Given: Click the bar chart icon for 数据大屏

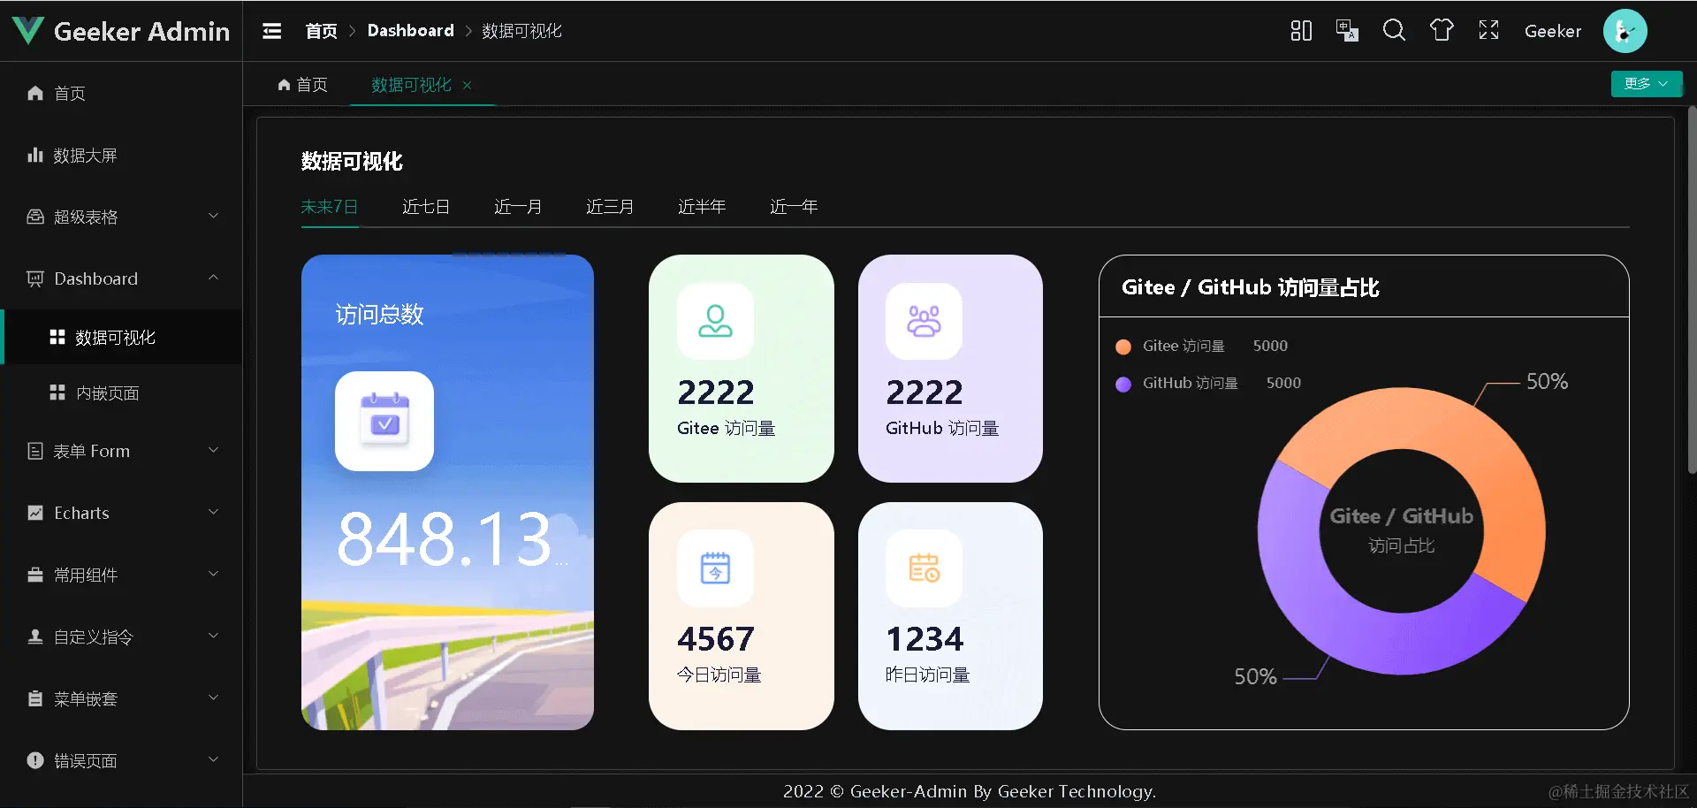Looking at the screenshot, I should click(x=35, y=155).
